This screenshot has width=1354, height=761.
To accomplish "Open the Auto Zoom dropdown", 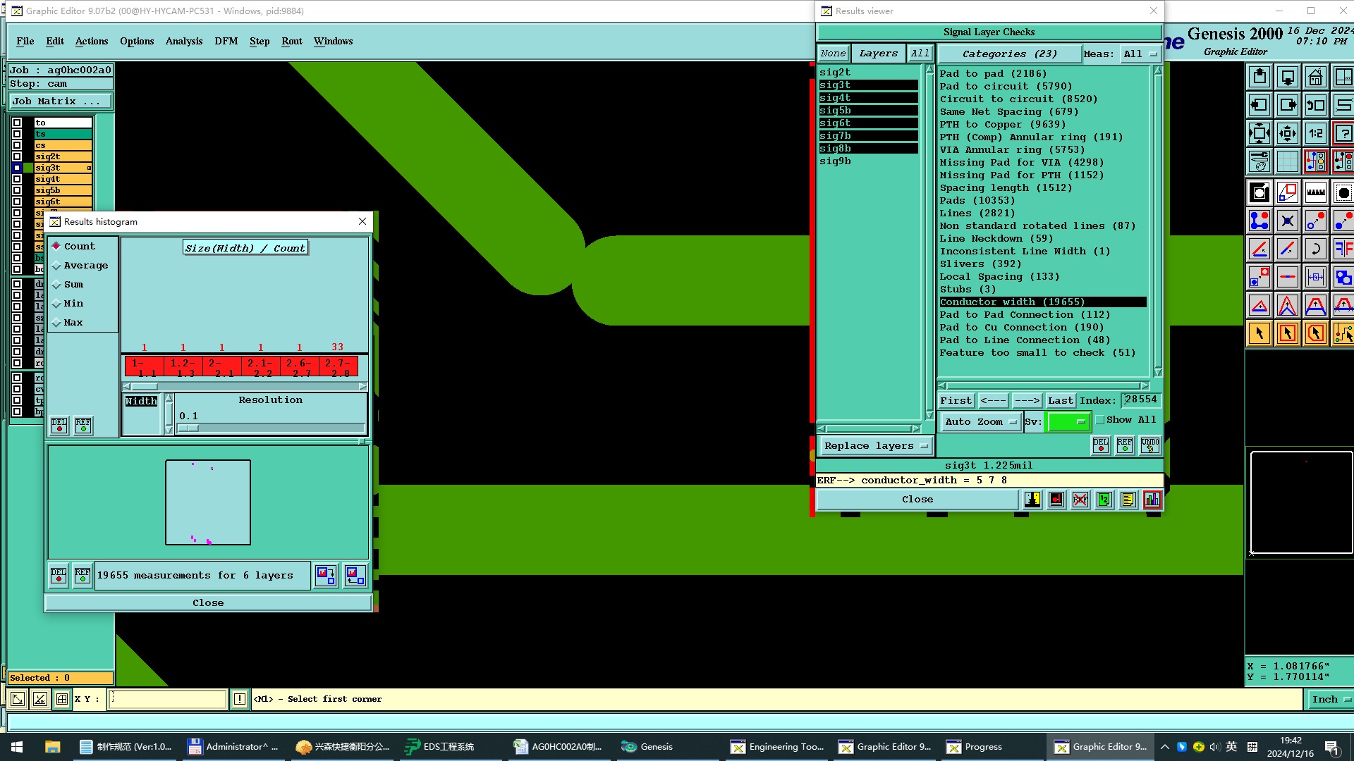I will pyautogui.click(x=980, y=422).
